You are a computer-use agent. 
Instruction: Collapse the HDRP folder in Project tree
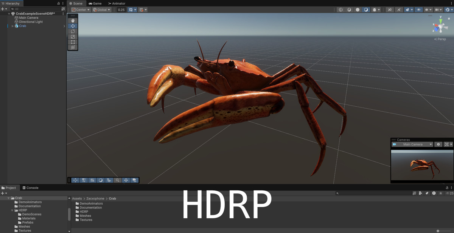coord(12,210)
